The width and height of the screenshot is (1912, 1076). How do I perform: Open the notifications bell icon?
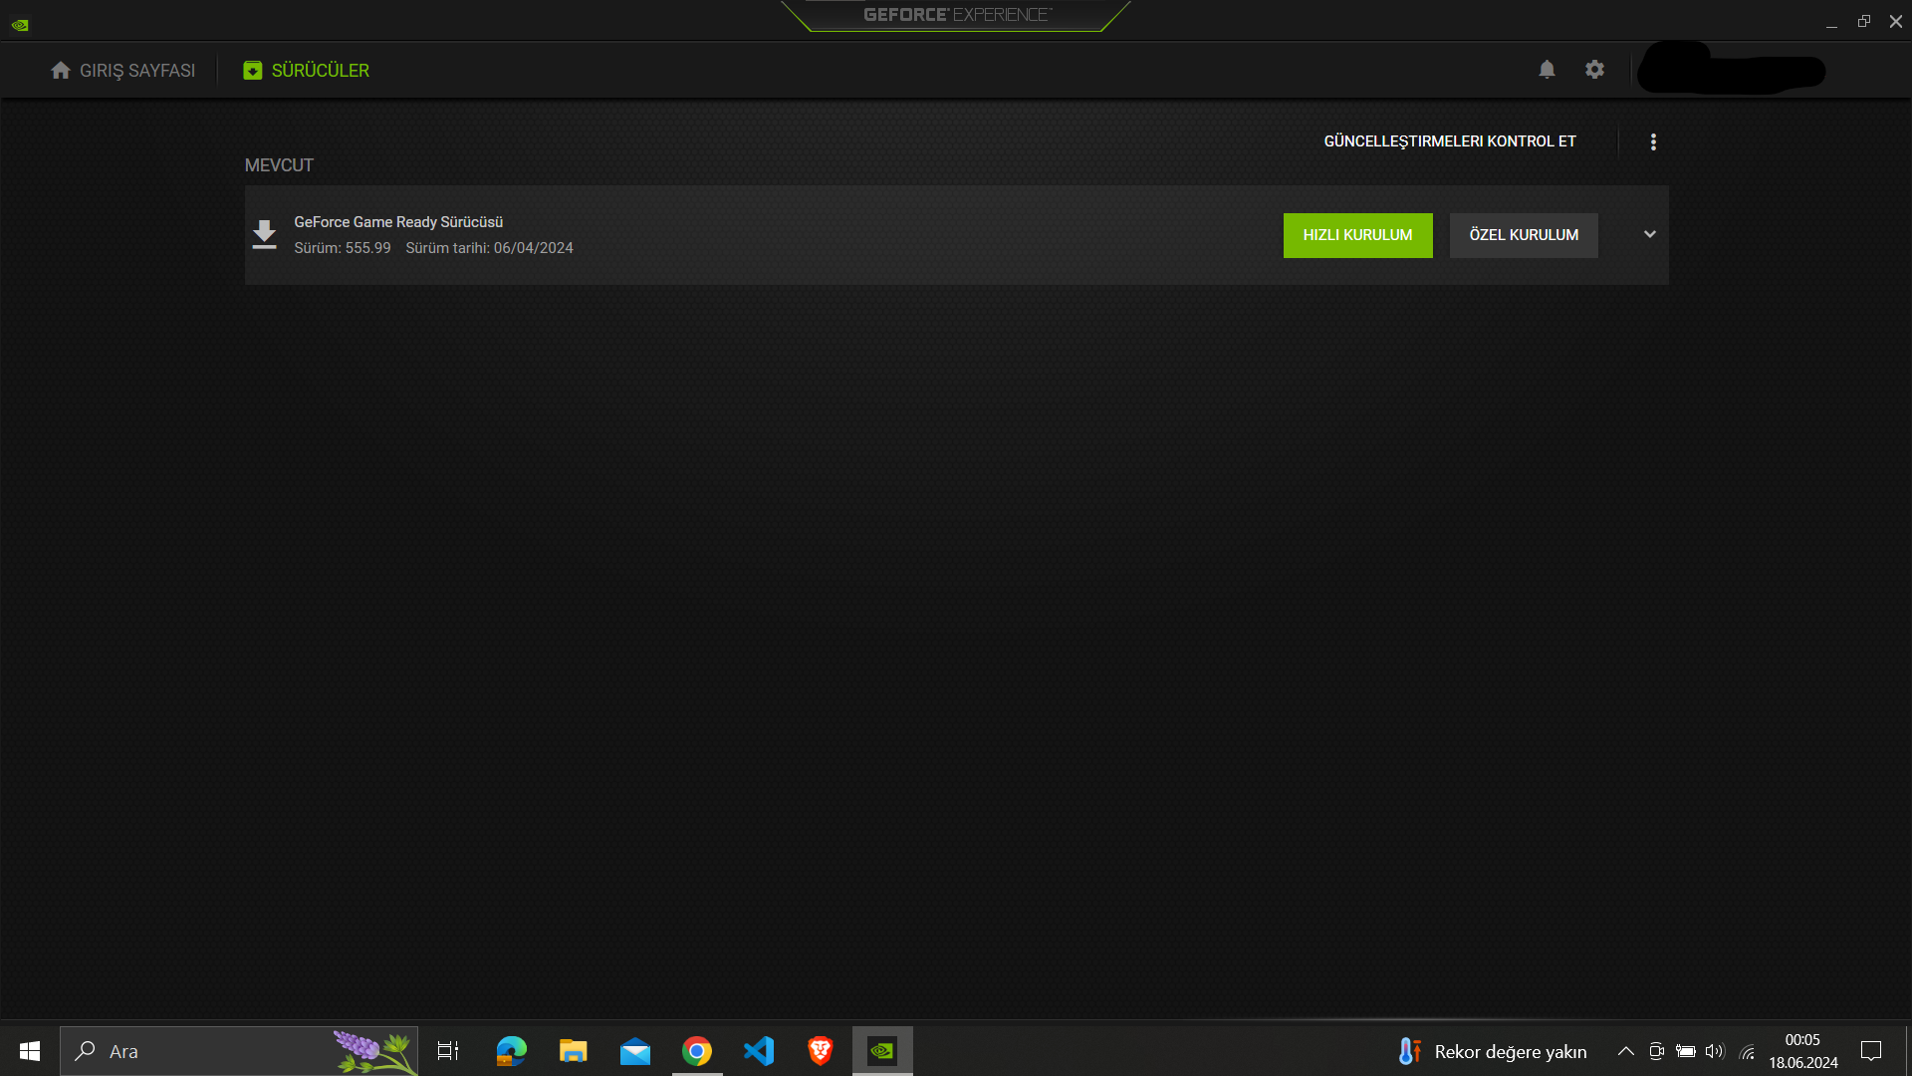coord(1547,70)
